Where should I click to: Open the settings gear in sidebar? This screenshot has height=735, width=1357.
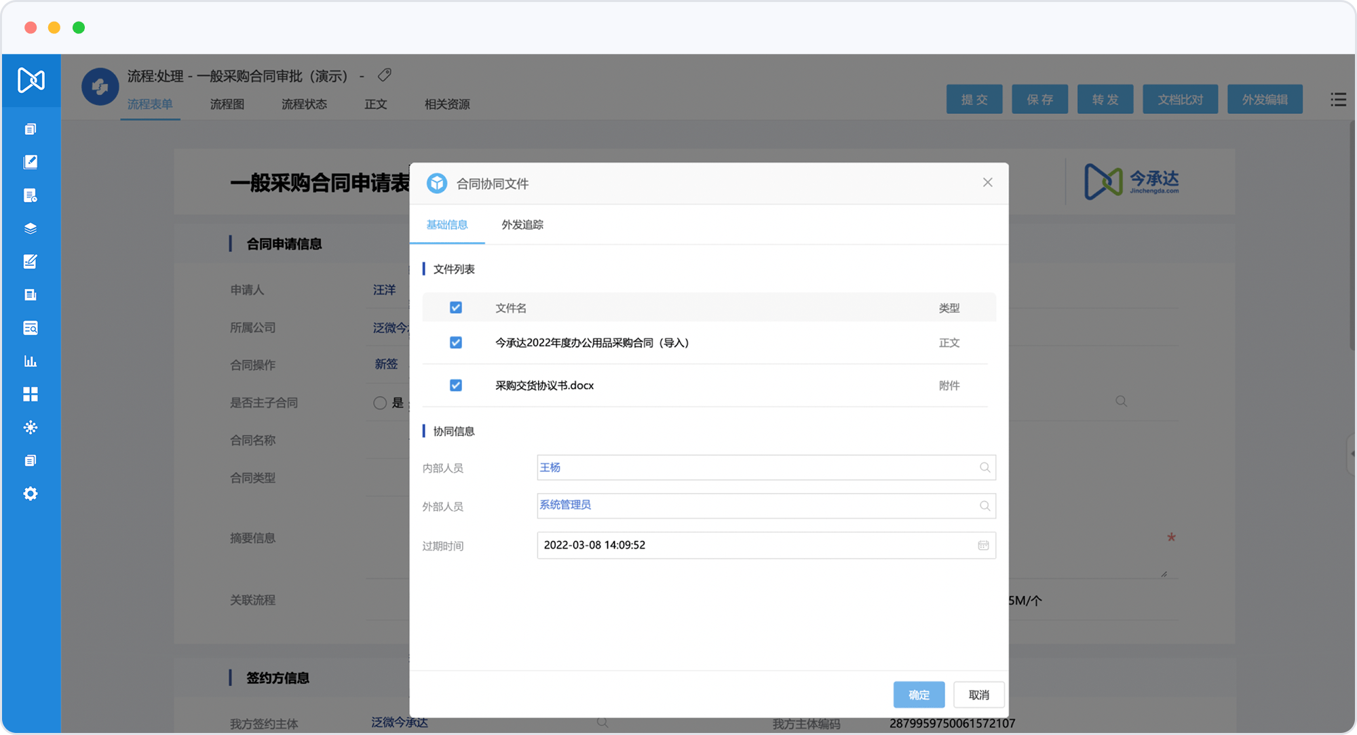(x=31, y=494)
